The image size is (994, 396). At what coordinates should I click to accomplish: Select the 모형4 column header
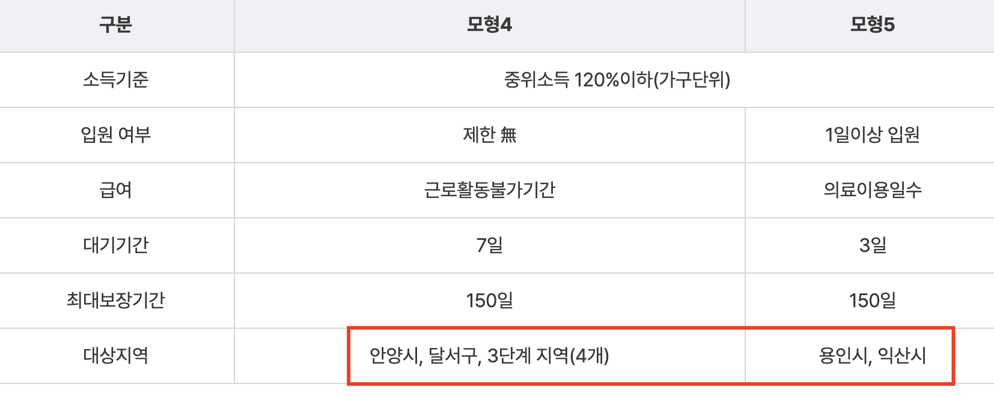[490, 25]
